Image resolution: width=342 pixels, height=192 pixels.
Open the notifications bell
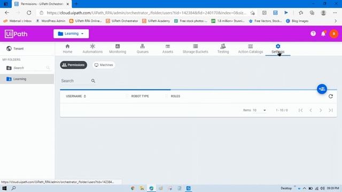pos(323,34)
